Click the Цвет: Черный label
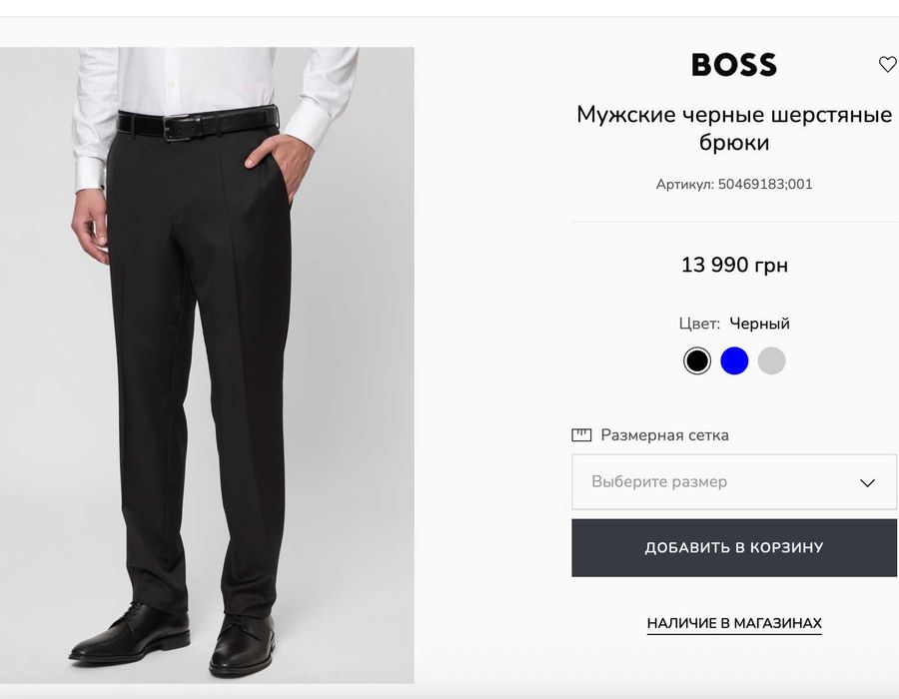This screenshot has height=699, width=899. 734,324
